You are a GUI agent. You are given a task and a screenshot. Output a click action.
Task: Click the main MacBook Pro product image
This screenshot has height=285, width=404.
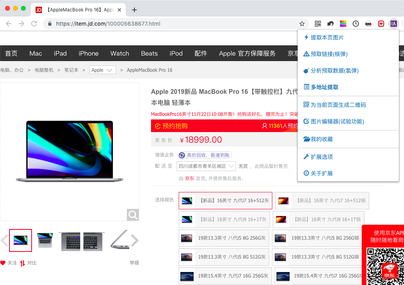pyautogui.click(x=70, y=152)
